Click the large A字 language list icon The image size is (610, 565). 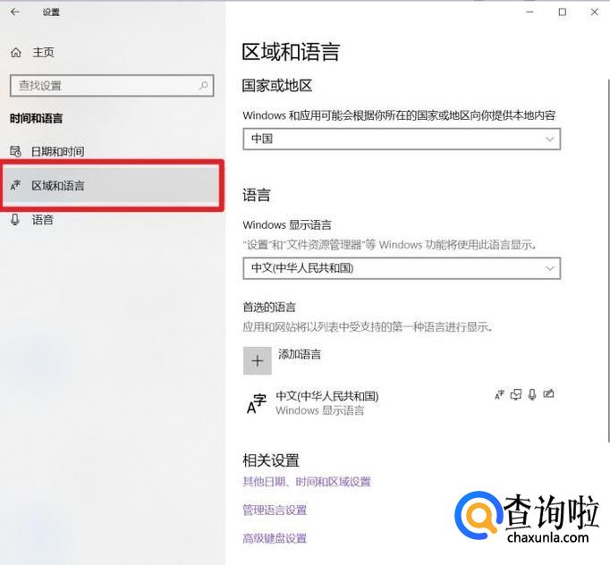pos(257,403)
